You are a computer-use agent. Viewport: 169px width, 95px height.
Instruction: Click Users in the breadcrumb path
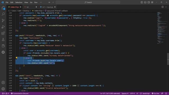(x=14, y=11)
